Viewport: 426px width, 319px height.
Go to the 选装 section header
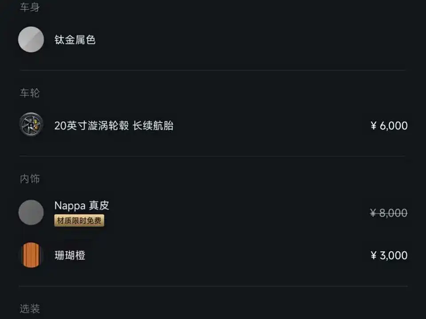click(30, 308)
